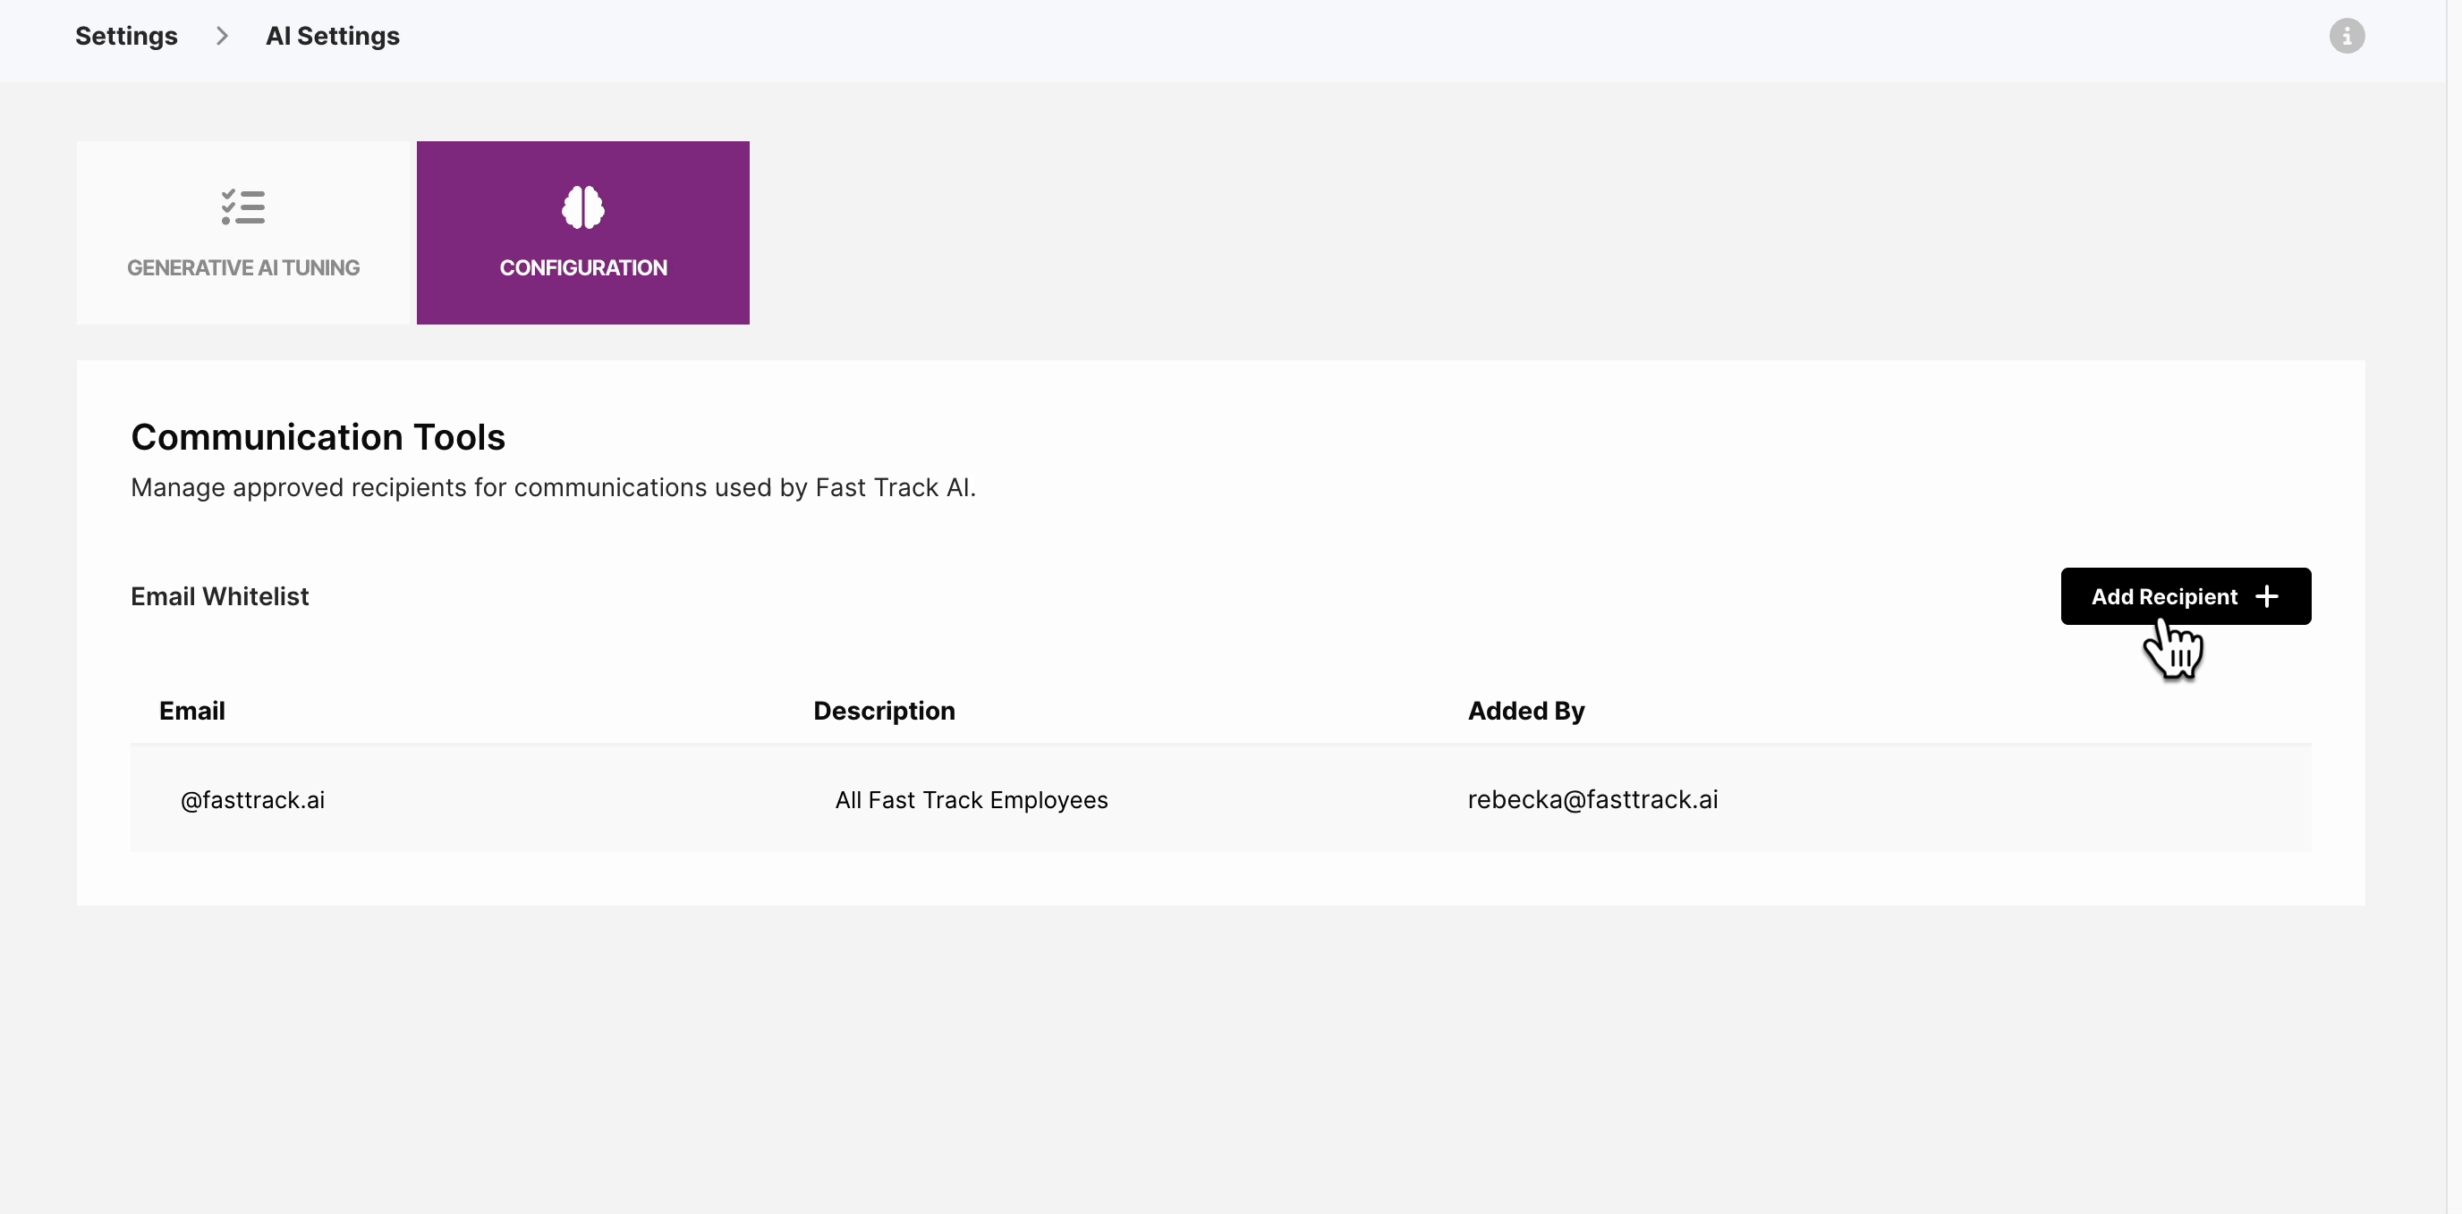Viewport: 2462px width, 1214px height.
Task: Click the info icon in top right
Action: tap(2346, 37)
